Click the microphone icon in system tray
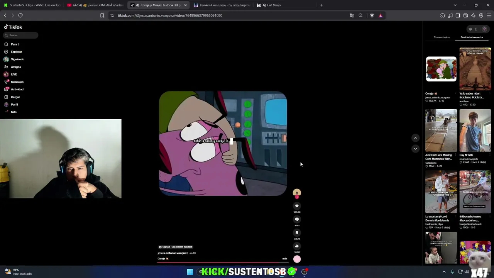The height and width of the screenshot is (278, 494). click(x=452, y=272)
